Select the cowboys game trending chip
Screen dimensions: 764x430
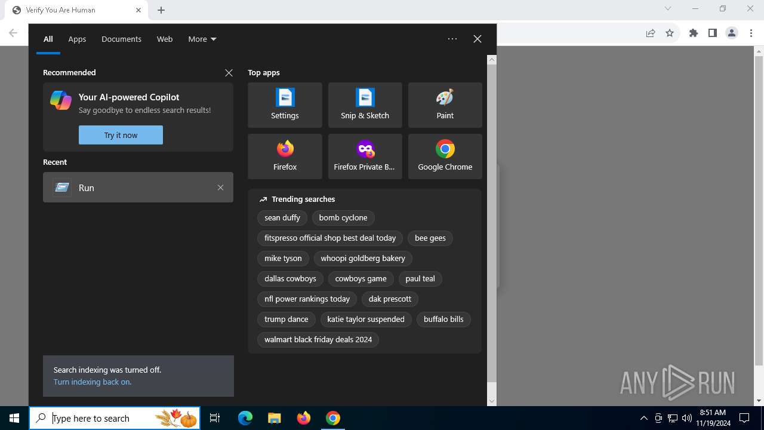361,279
